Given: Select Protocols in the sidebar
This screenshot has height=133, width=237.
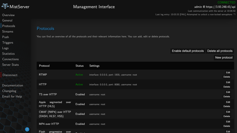Looking at the screenshot, I should pos(9,26).
